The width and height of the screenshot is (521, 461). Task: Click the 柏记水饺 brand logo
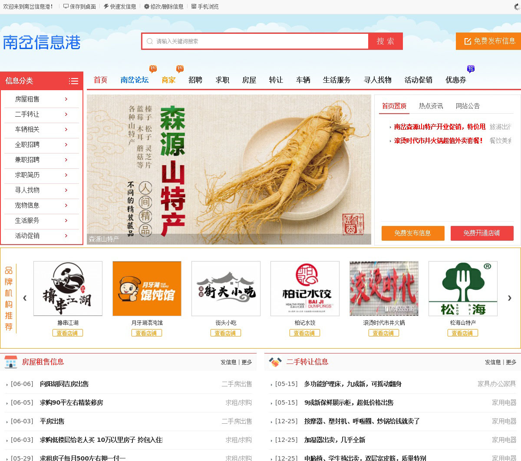(305, 288)
